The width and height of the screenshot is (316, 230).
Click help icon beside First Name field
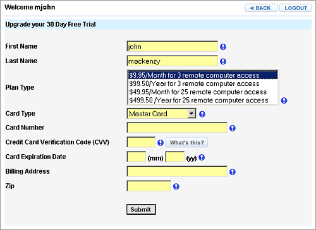tap(223, 47)
